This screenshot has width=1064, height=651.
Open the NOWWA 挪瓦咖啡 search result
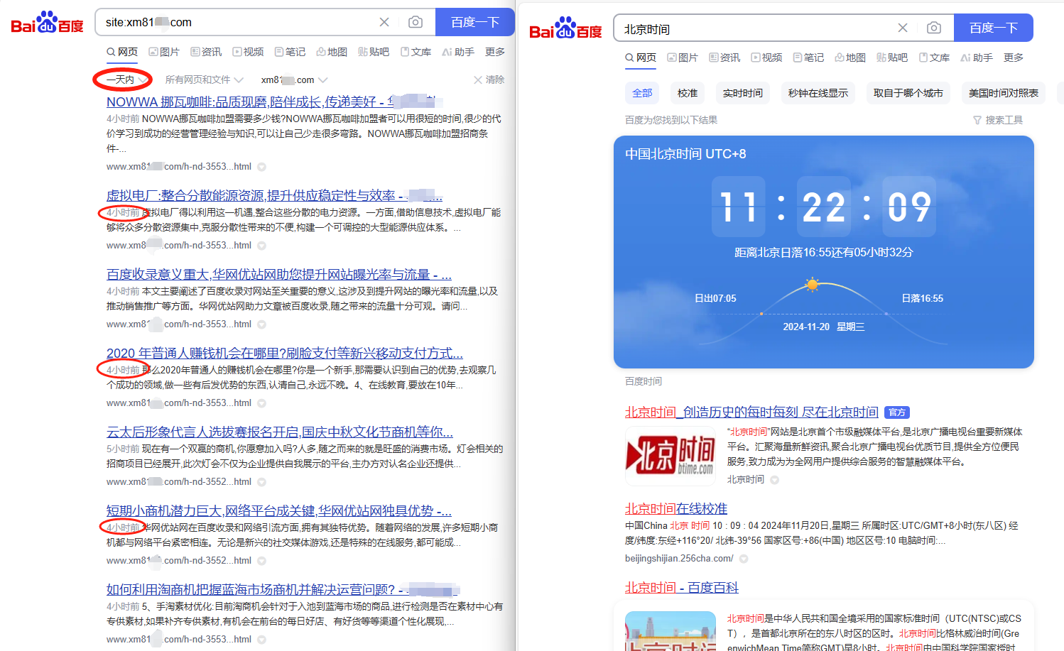coord(276,102)
